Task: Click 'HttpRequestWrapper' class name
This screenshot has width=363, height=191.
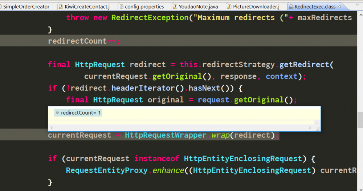Action: point(166,135)
